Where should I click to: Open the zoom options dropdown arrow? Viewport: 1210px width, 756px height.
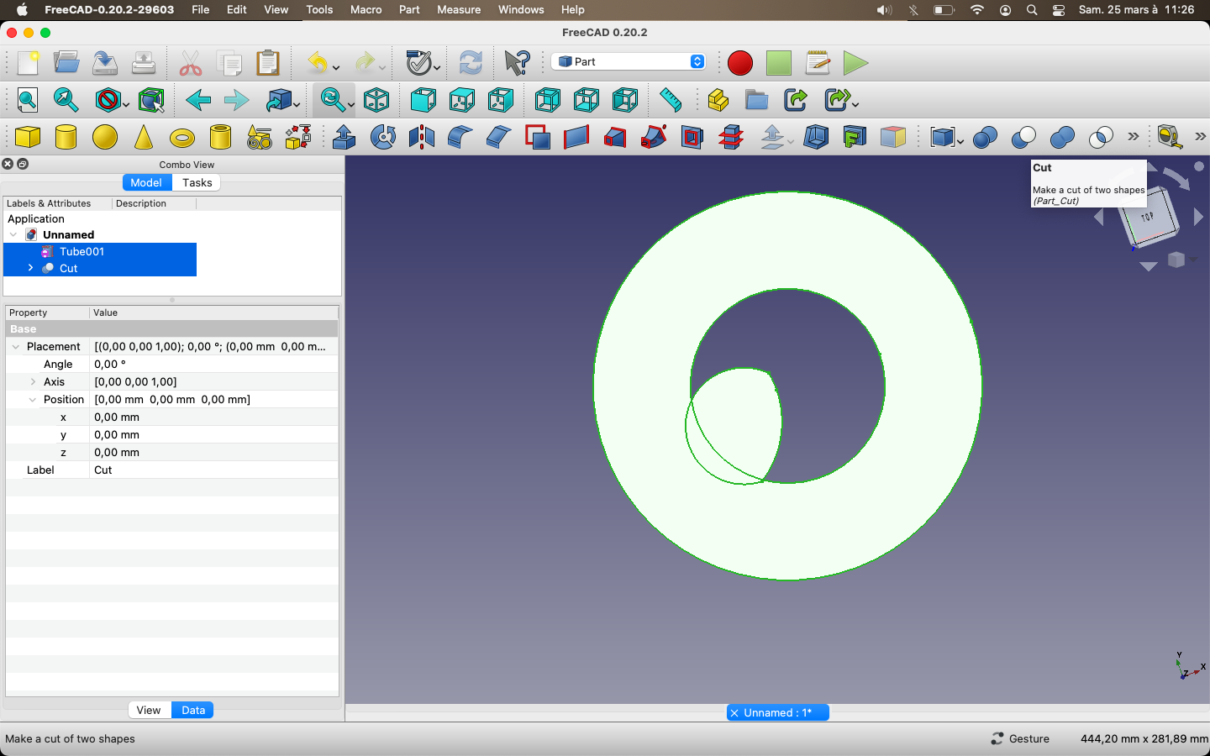click(350, 104)
